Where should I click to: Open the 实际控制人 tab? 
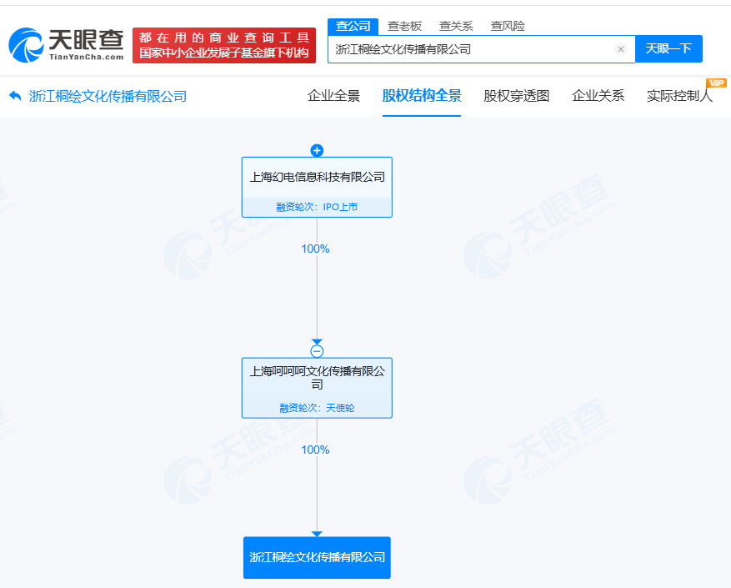point(679,96)
